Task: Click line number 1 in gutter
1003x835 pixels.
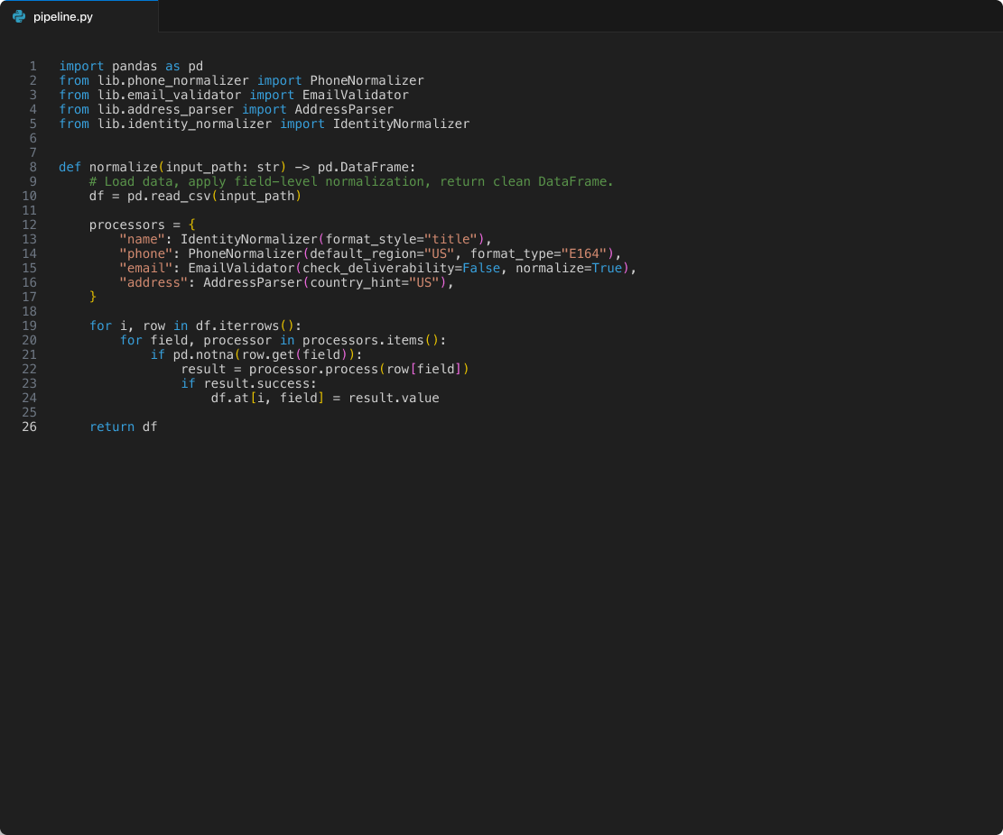Action: [x=33, y=67]
